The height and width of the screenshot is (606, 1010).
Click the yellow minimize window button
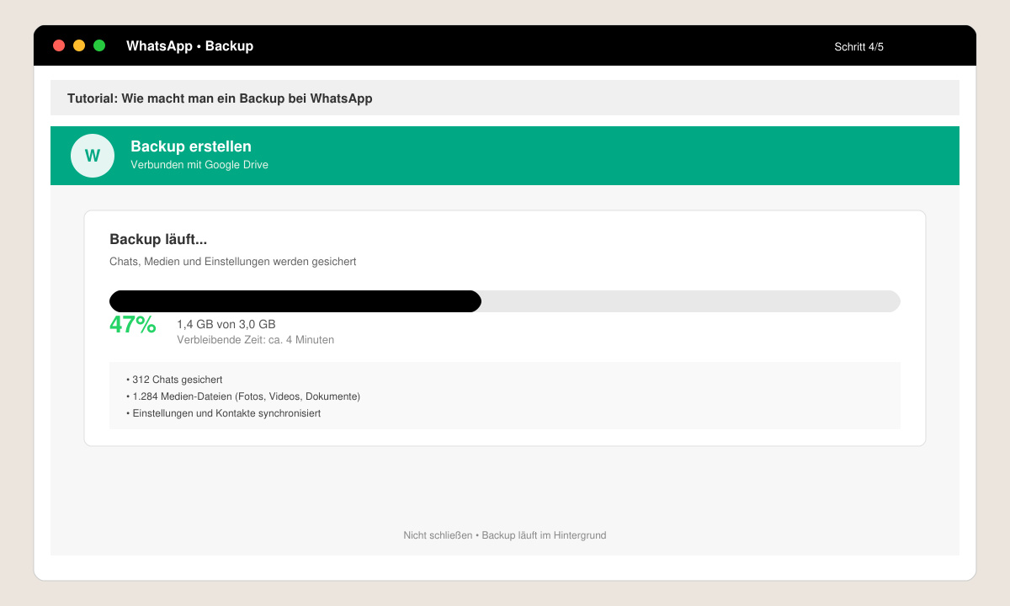79,45
